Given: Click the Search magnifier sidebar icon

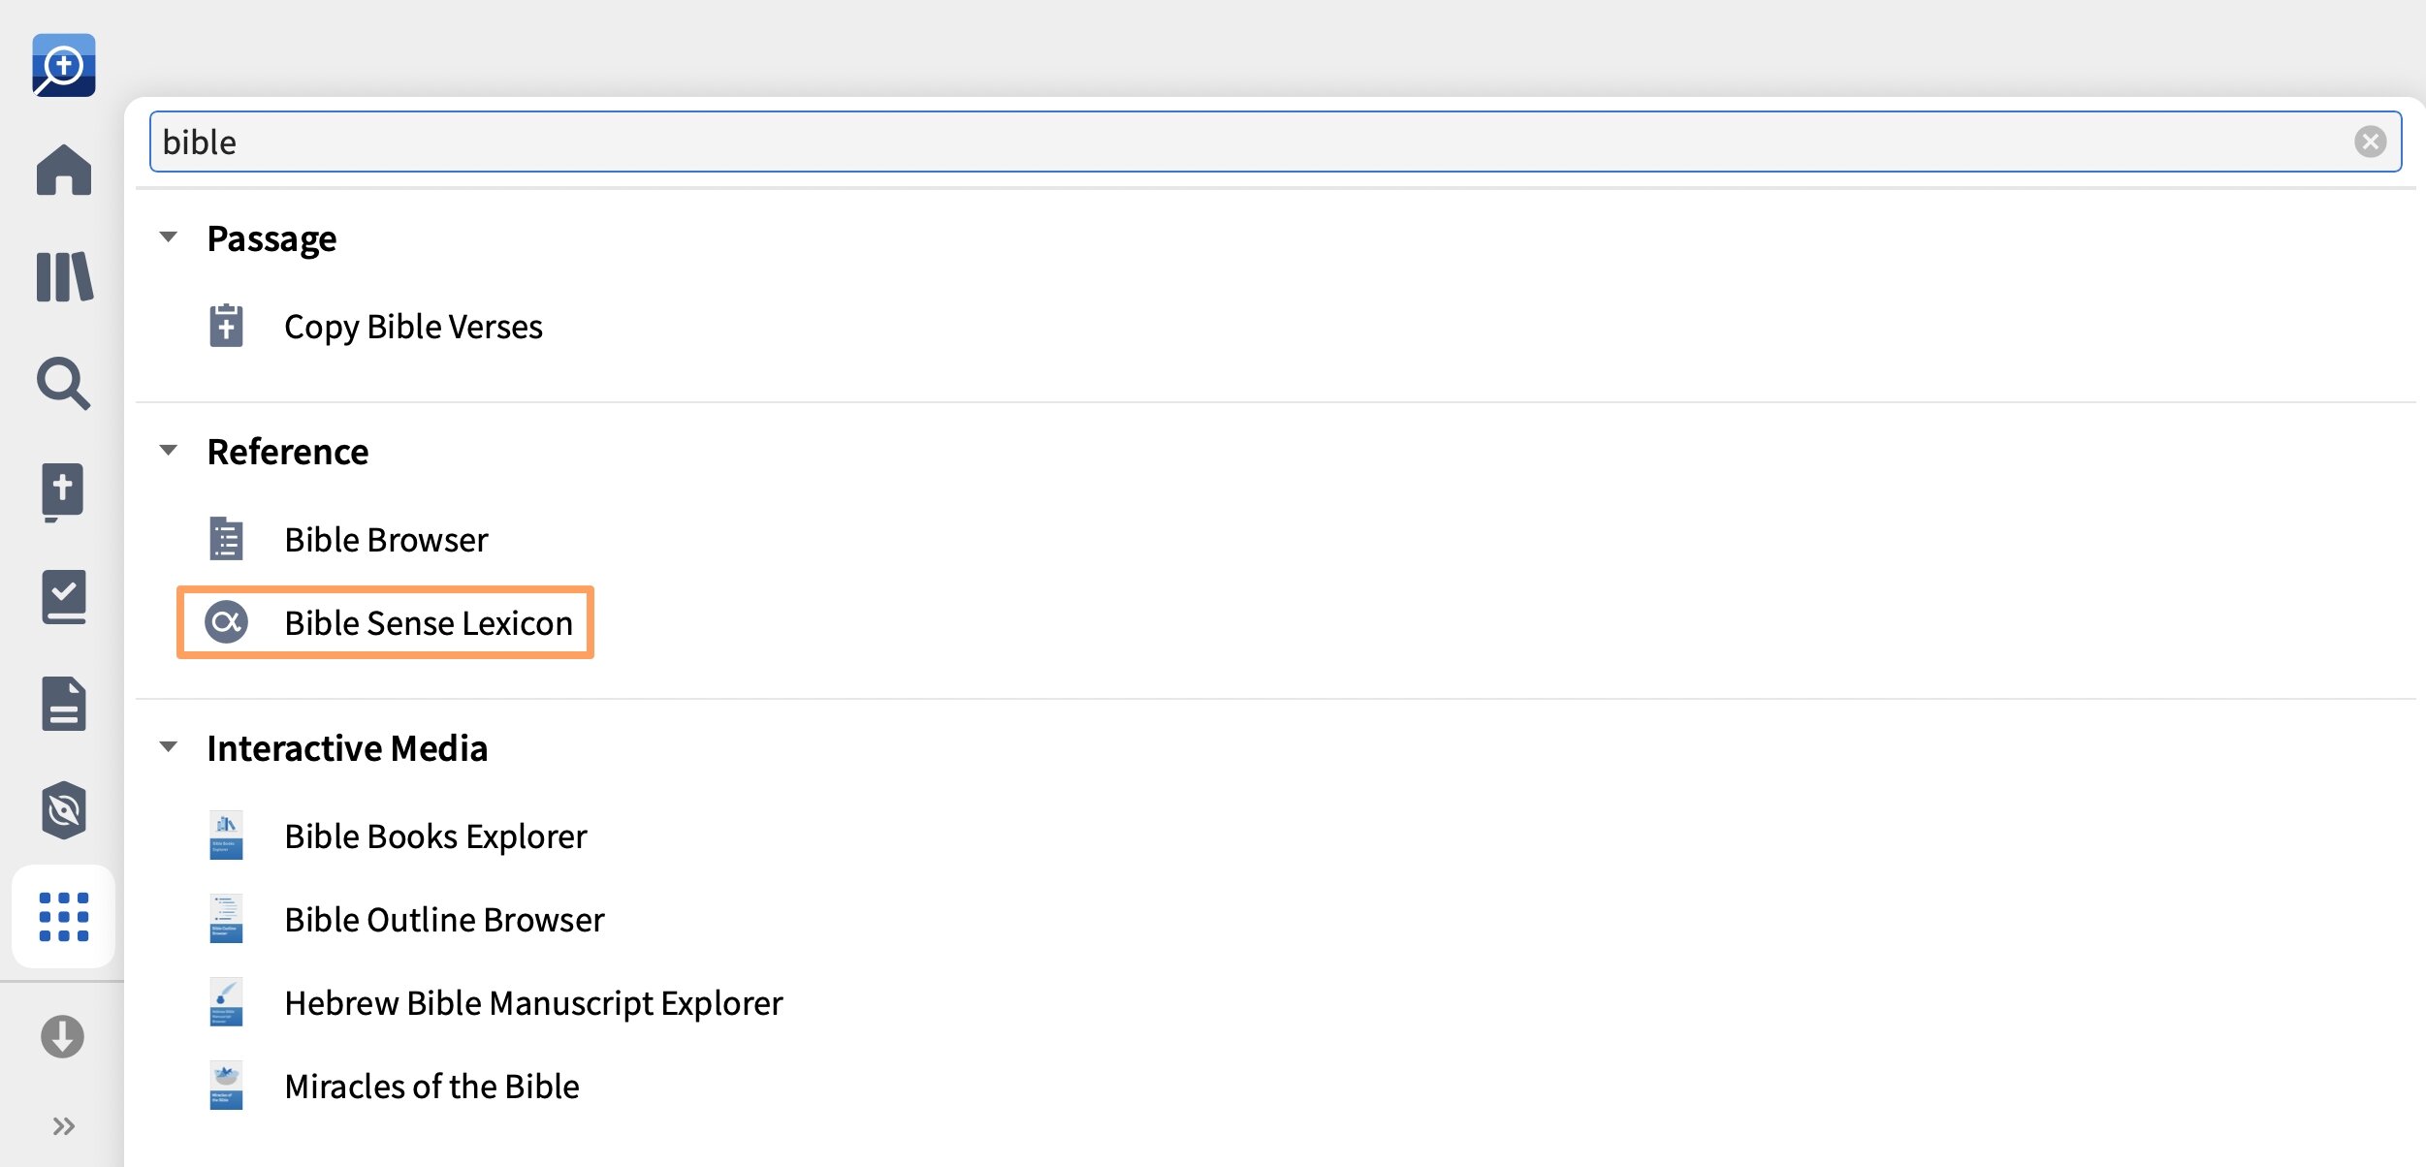Looking at the screenshot, I should (64, 384).
